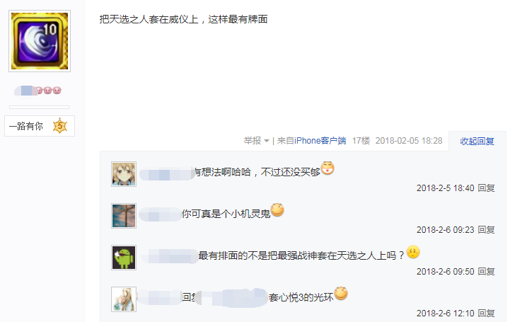This screenshot has height=322, width=510.
Task: Click the anime girl commenter avatar
Action: tap(124, 174)
